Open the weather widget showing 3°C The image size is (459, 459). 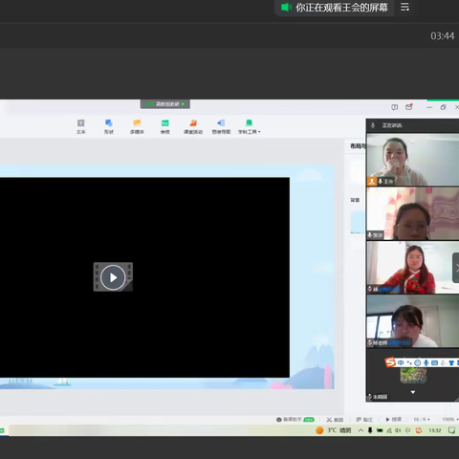(333, 430)
